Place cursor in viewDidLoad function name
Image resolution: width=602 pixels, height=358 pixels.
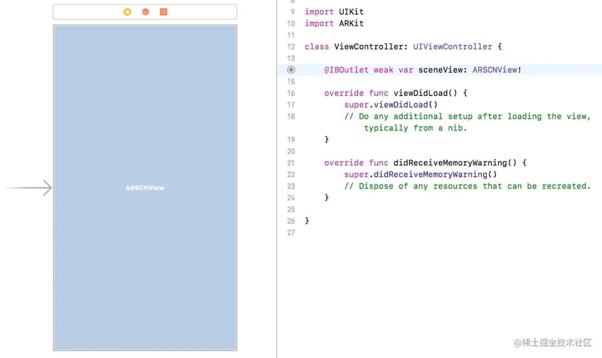(x=418, y=93)
